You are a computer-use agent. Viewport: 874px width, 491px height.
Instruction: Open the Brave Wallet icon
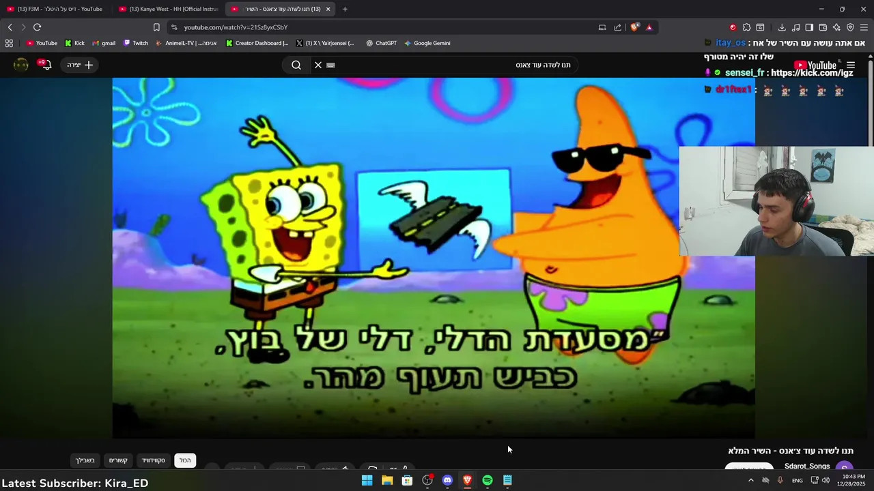pos(823,27)
